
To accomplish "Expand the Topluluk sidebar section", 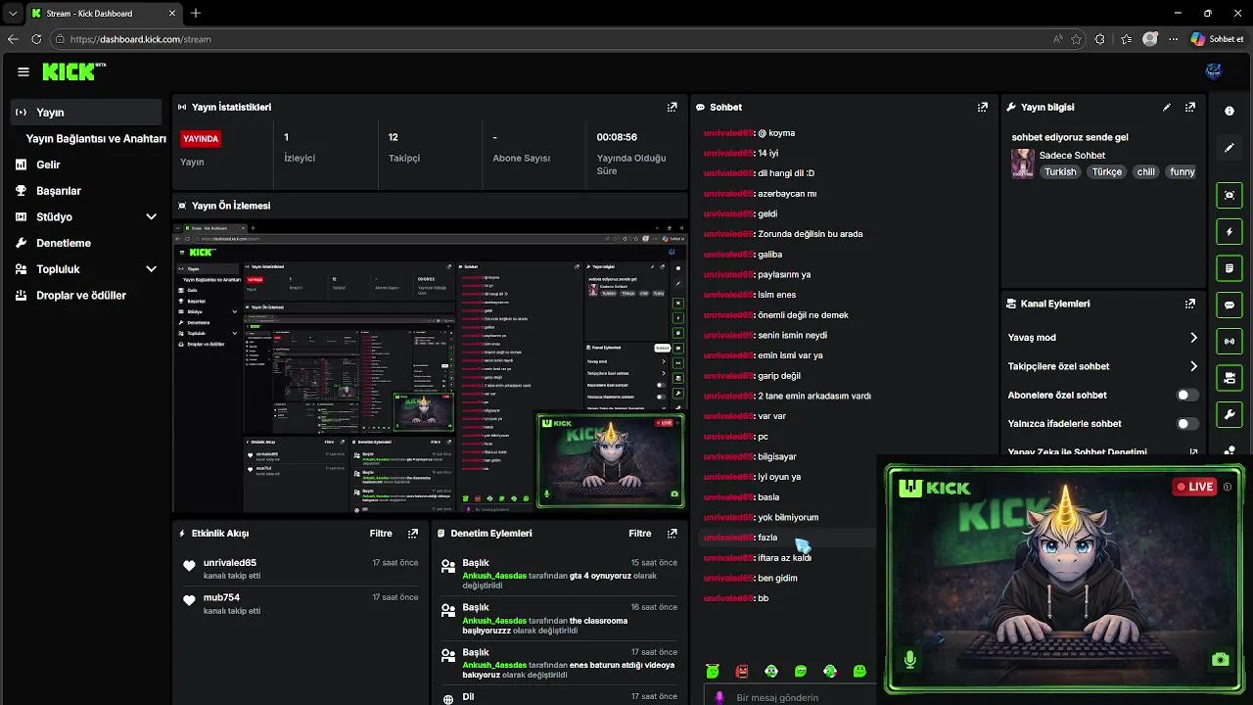I will click(152, 269).
